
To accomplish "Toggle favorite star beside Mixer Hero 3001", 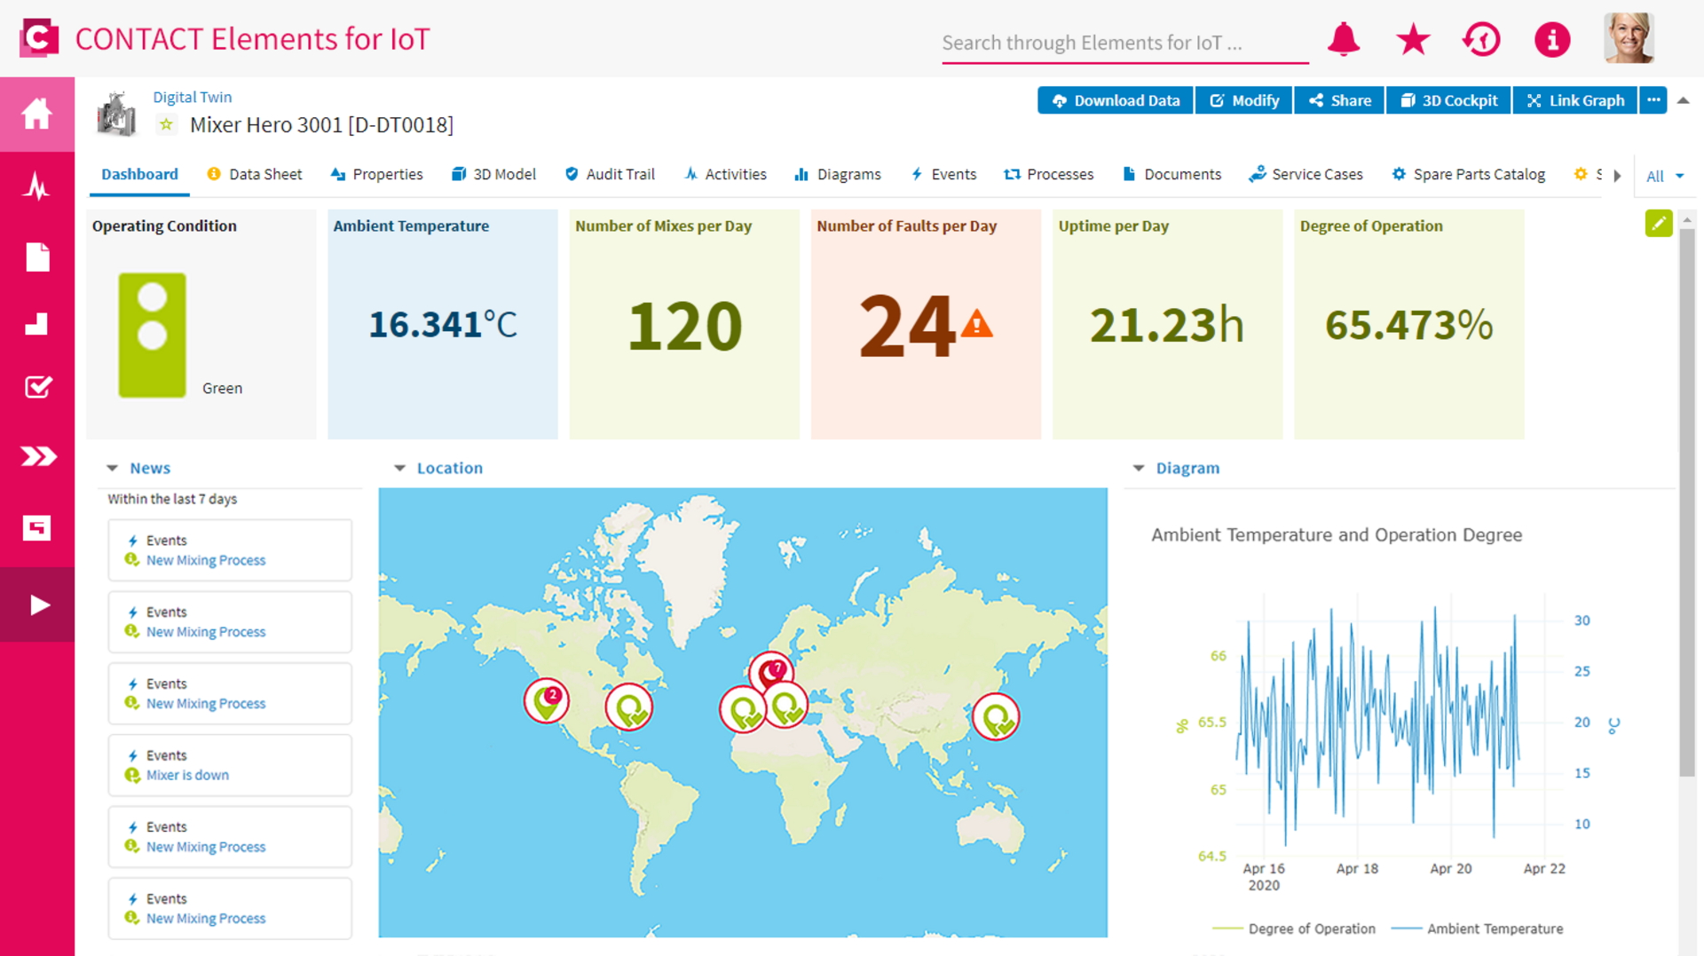I will tap(166, 125).
